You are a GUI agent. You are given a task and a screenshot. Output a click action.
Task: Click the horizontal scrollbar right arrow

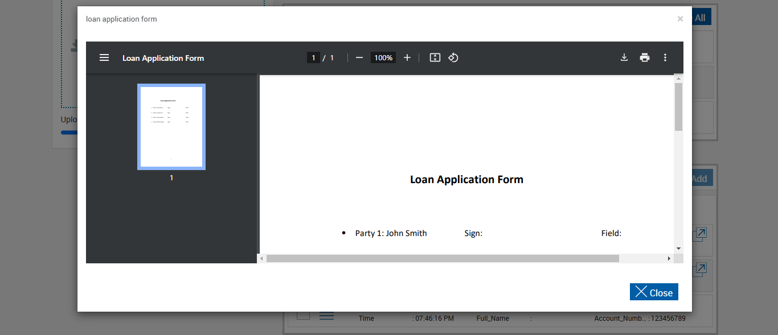pos(669,258)
